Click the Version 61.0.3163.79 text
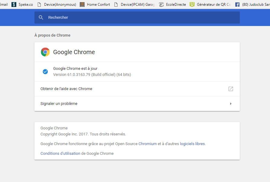This screenshot has height=182, width=270. [x=92, y=74]
